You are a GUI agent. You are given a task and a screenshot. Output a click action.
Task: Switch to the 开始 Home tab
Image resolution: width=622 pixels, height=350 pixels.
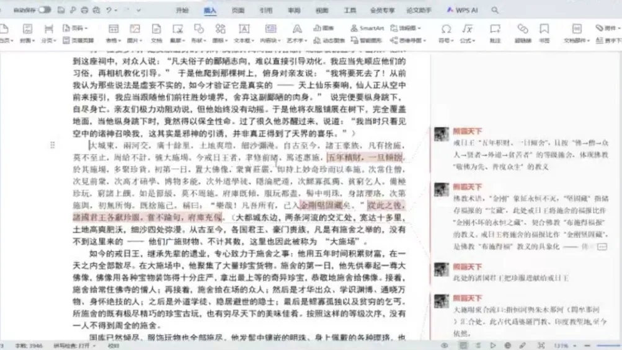coord(182,11)
